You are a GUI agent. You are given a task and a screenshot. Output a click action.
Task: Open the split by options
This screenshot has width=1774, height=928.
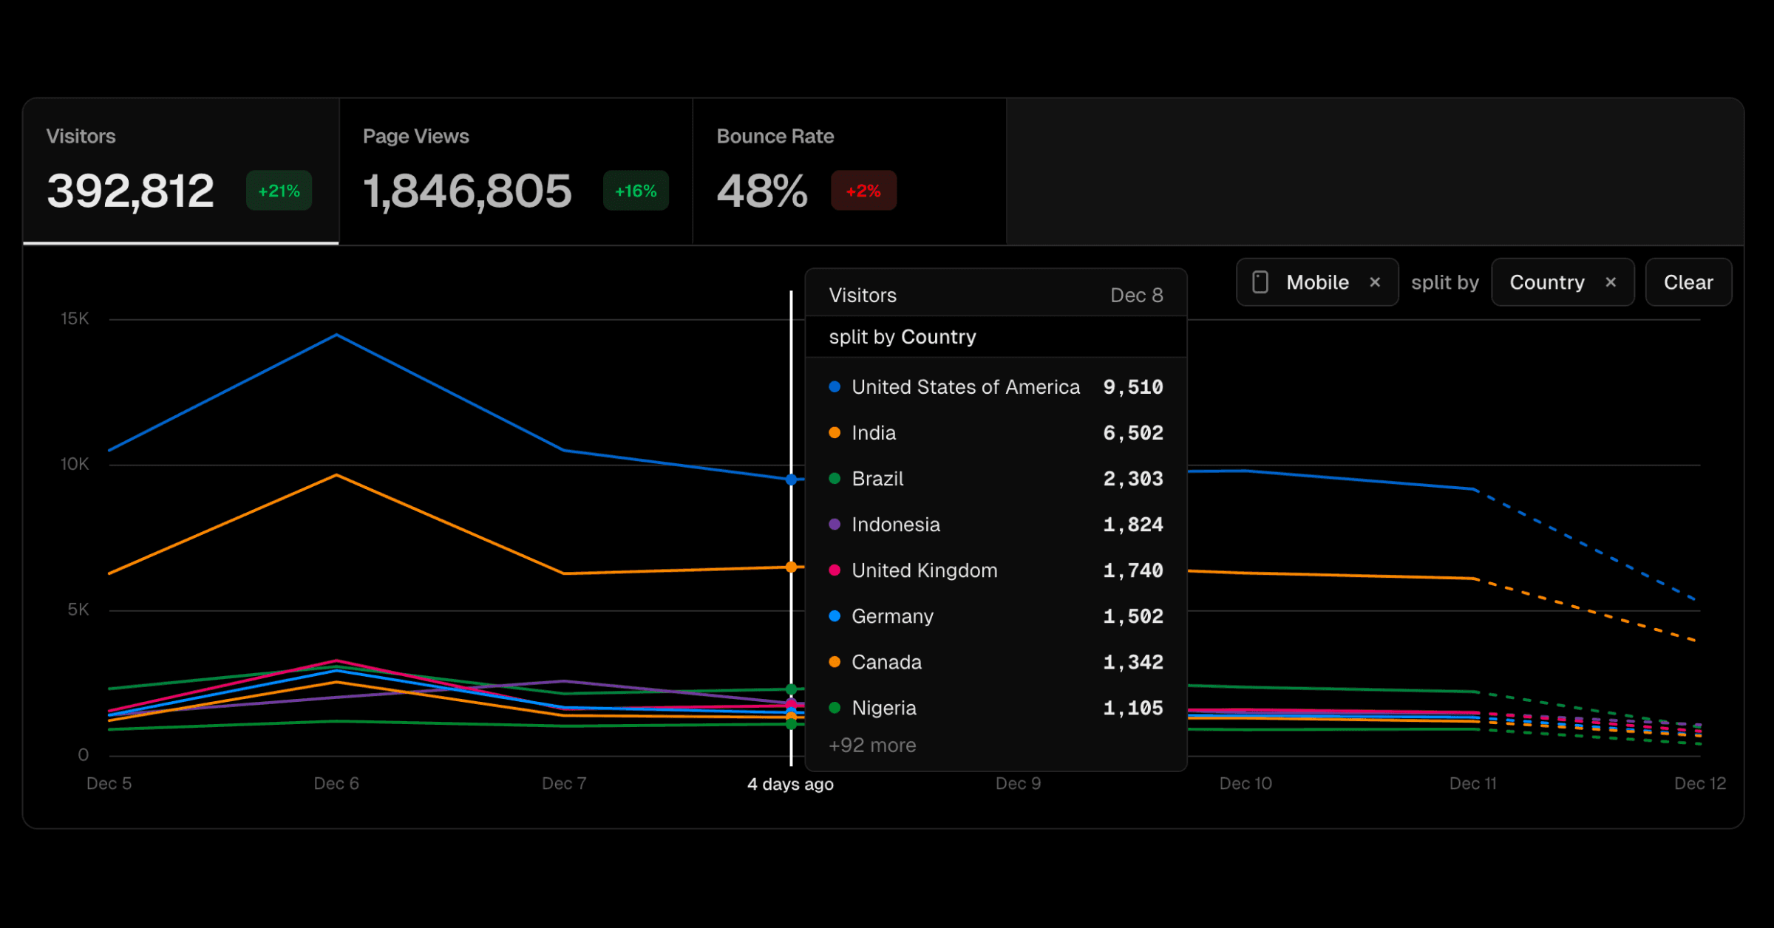[1444, 282]
